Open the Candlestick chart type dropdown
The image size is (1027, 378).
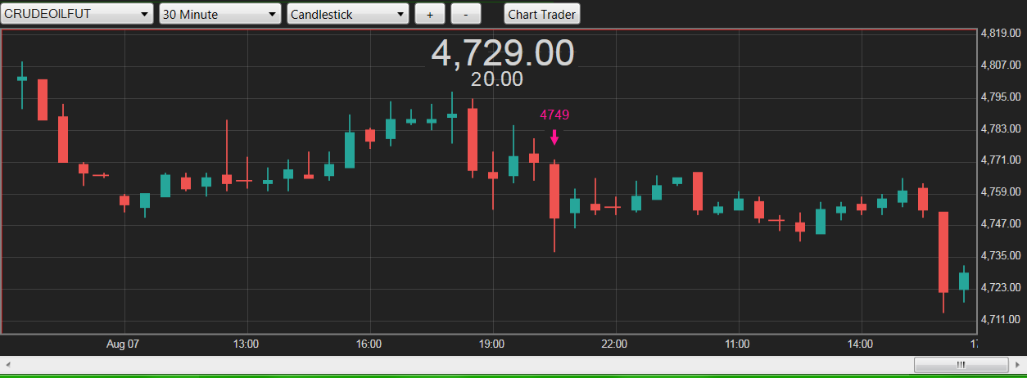click(x=348, y=14)
